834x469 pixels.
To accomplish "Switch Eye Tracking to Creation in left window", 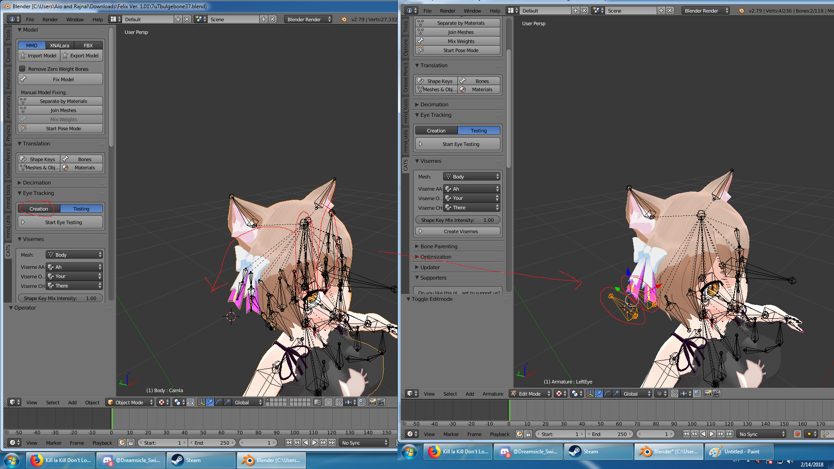I will (39, 209).
